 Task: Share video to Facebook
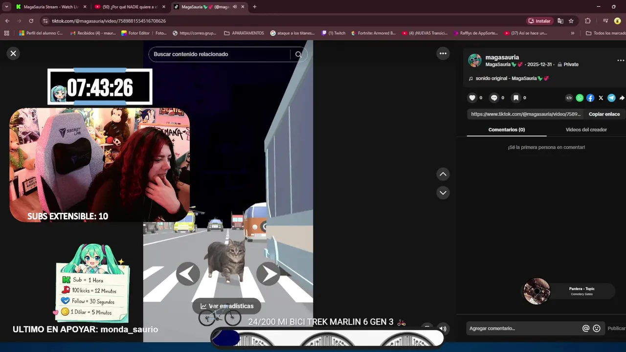[x=590, y=98]
